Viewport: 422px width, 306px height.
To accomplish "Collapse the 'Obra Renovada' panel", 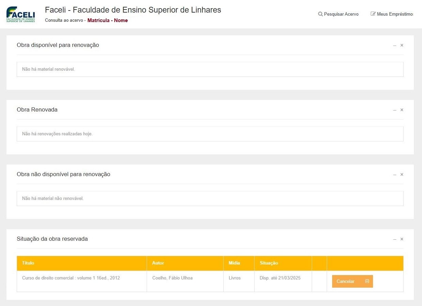I will click(394, 110).
